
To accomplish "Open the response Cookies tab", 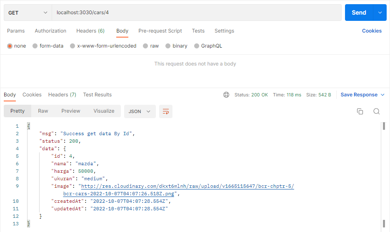I will (32, 95).
